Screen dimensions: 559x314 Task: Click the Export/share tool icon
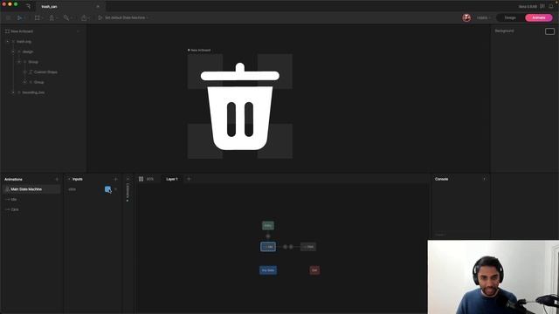tap(84, 17)
